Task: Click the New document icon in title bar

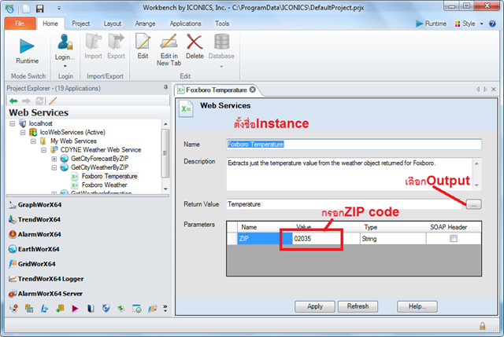Action: click(26, 9)
